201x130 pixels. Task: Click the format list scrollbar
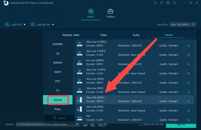195,69
